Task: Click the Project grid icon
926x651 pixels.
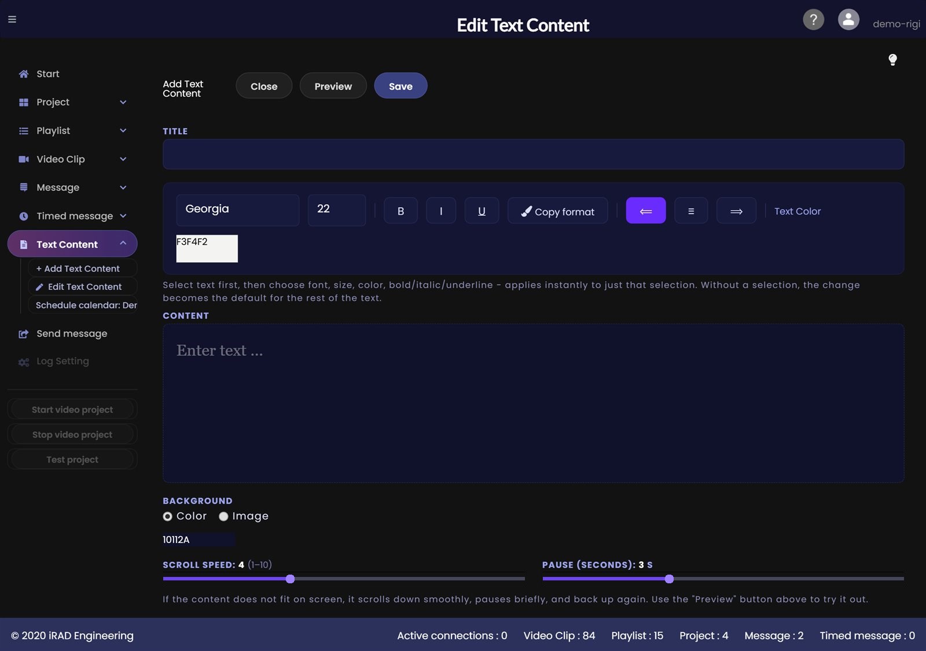Action: (x=24, y=102)
